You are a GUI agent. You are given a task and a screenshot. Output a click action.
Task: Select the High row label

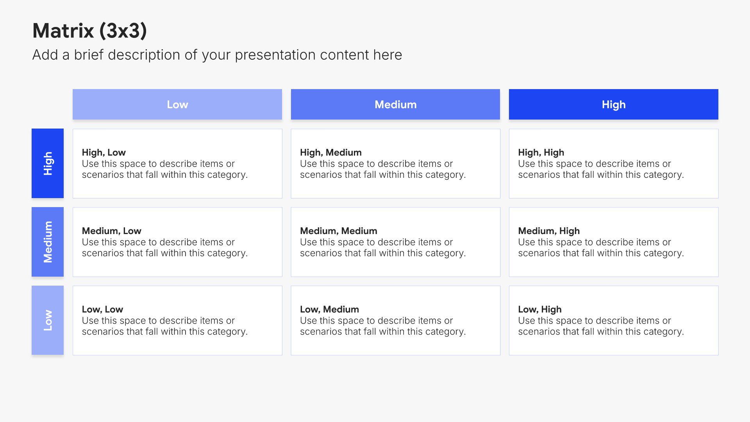pos(48,163)
